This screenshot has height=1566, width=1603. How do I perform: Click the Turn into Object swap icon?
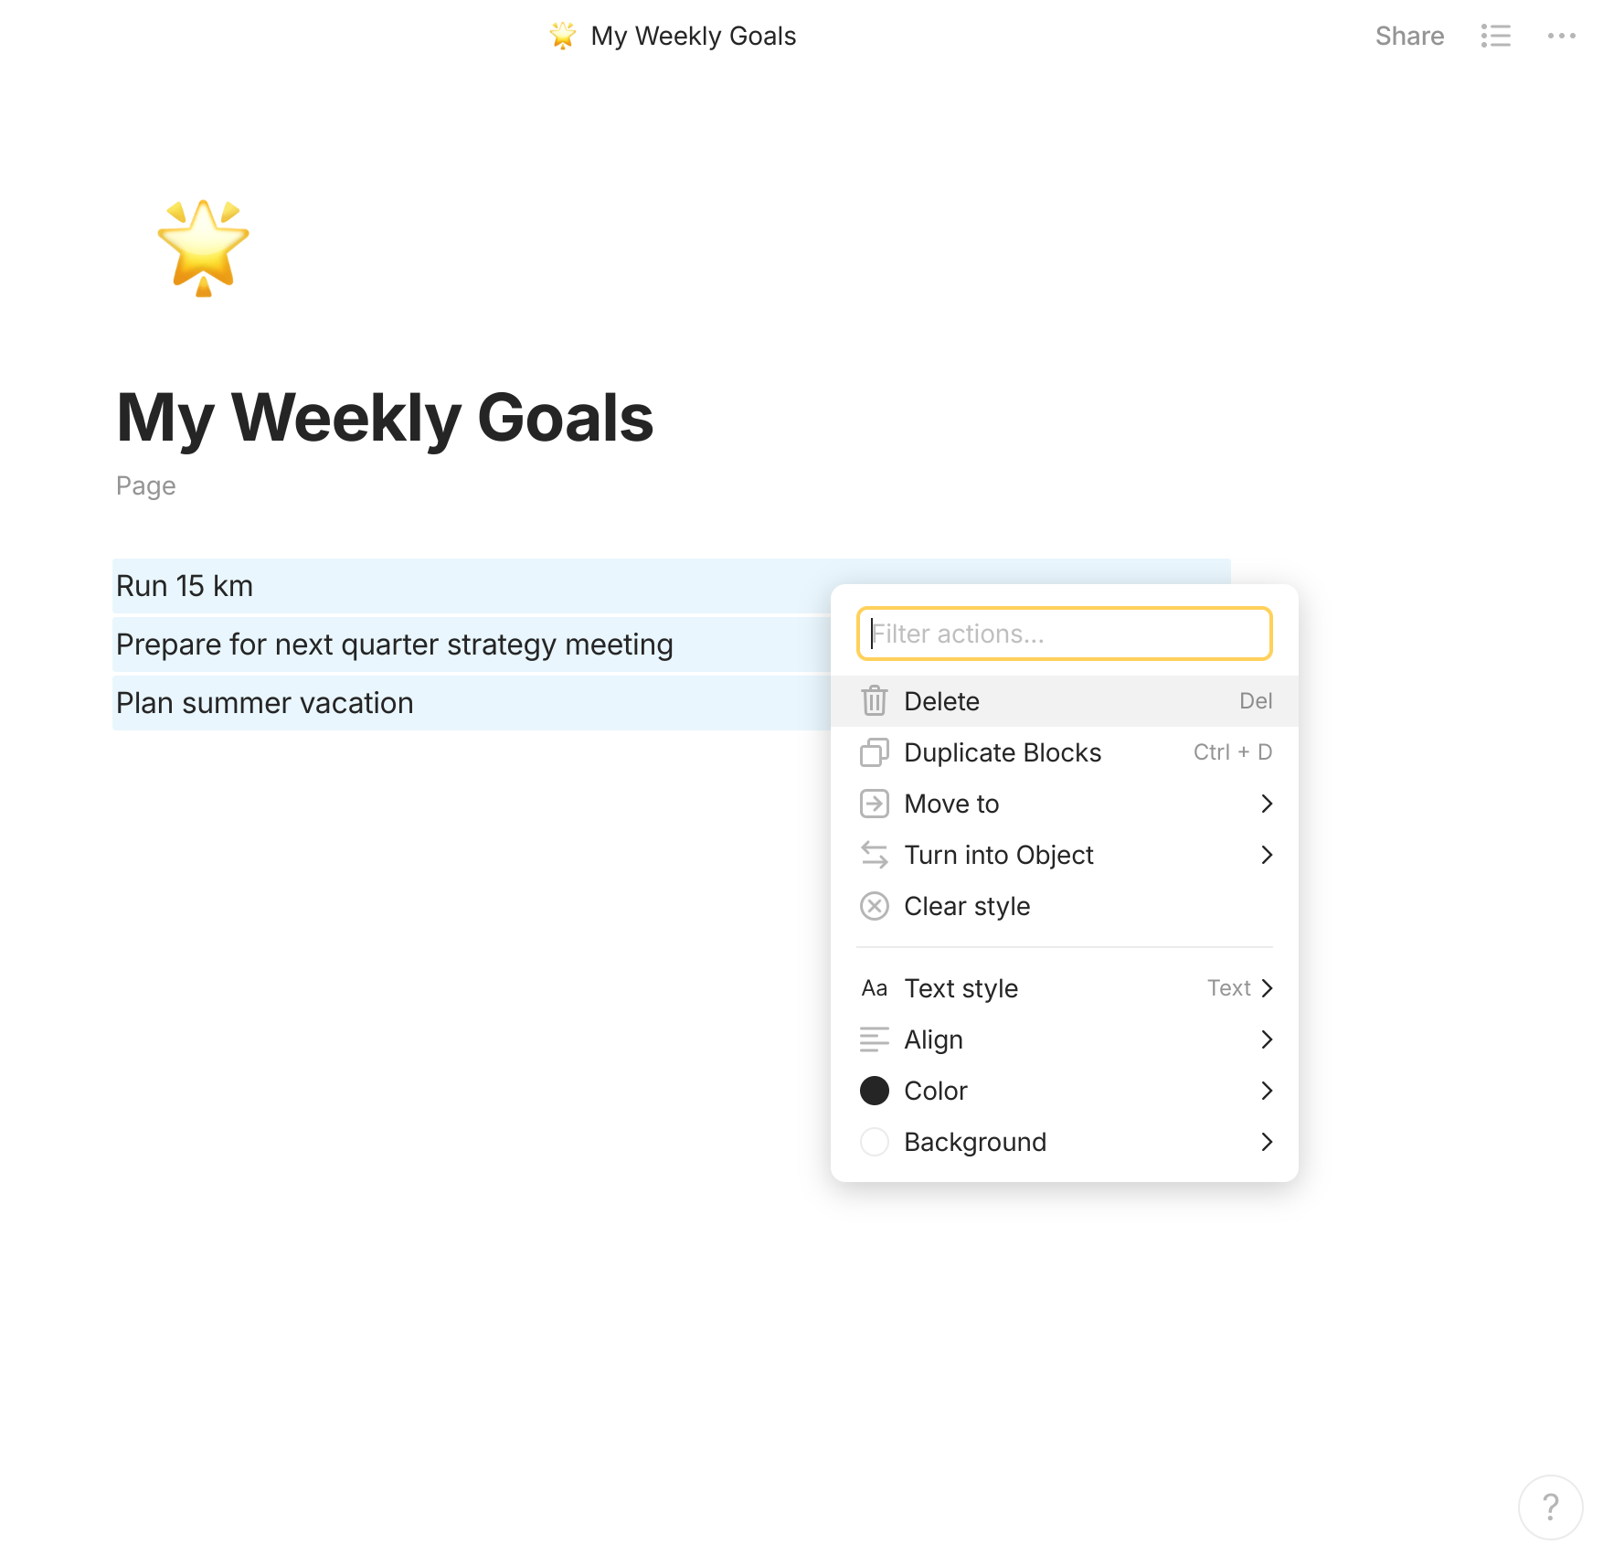tap(874, 855)
